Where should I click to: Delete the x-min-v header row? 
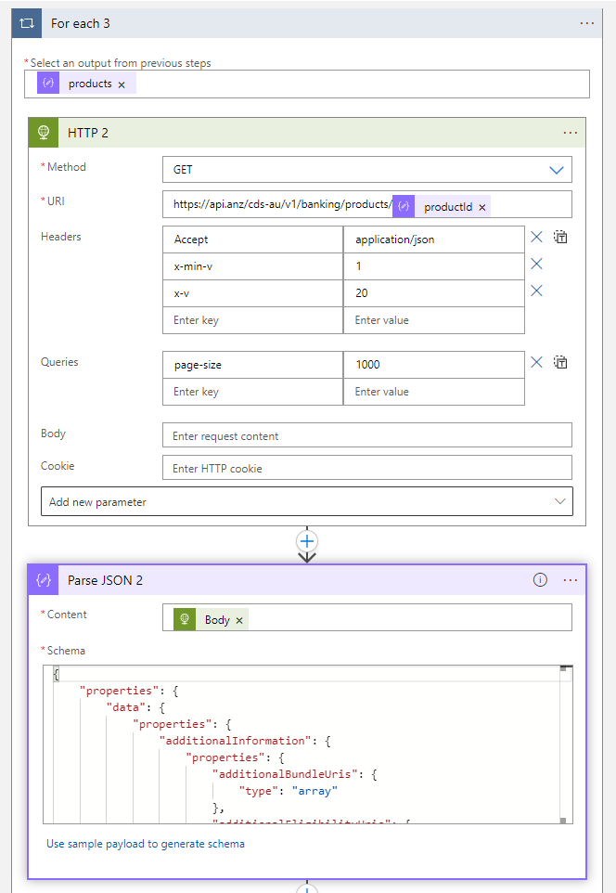point(536,264)
